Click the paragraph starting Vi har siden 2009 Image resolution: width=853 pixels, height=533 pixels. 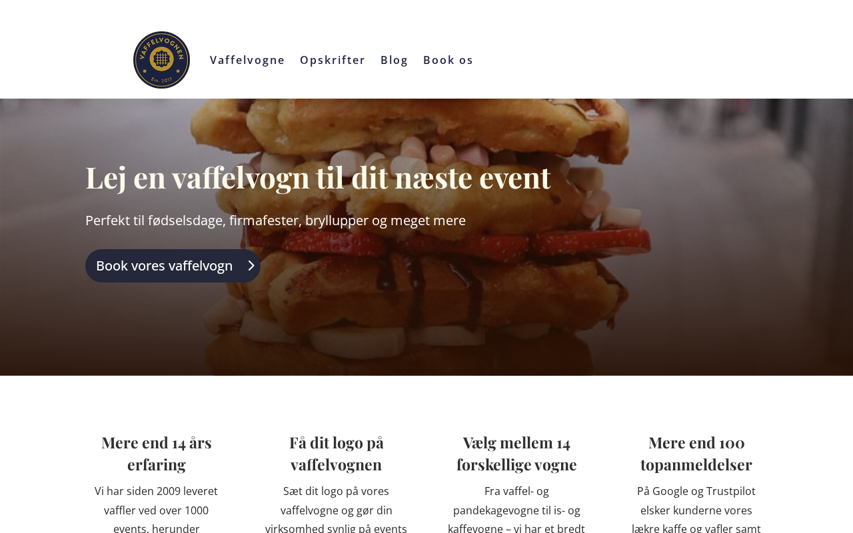pyautogui.click(x=157, y=509)
